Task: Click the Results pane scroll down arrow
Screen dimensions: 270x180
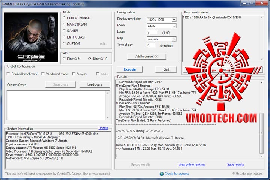Action: (262, 156)
